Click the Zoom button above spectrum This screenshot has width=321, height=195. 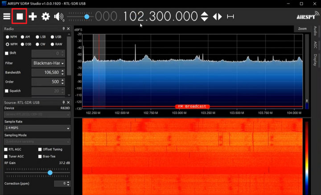click(302, 29)
